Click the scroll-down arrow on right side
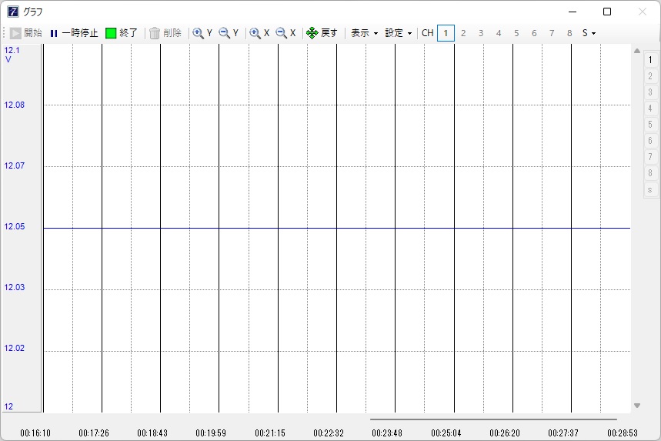 (x=636, y=406)
